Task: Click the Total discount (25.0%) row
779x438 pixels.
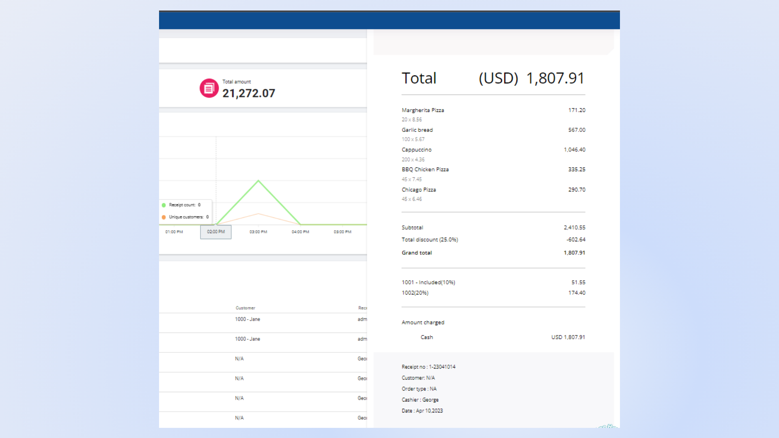Action: pyautogui.click(x=430, y=240)
